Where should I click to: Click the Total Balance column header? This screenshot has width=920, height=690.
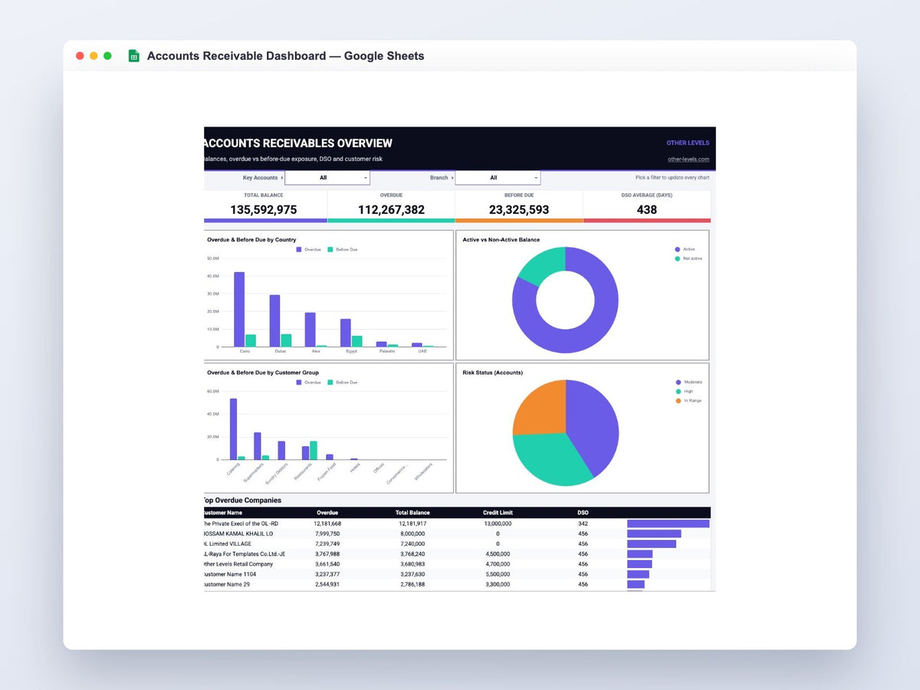coord(412,512)
